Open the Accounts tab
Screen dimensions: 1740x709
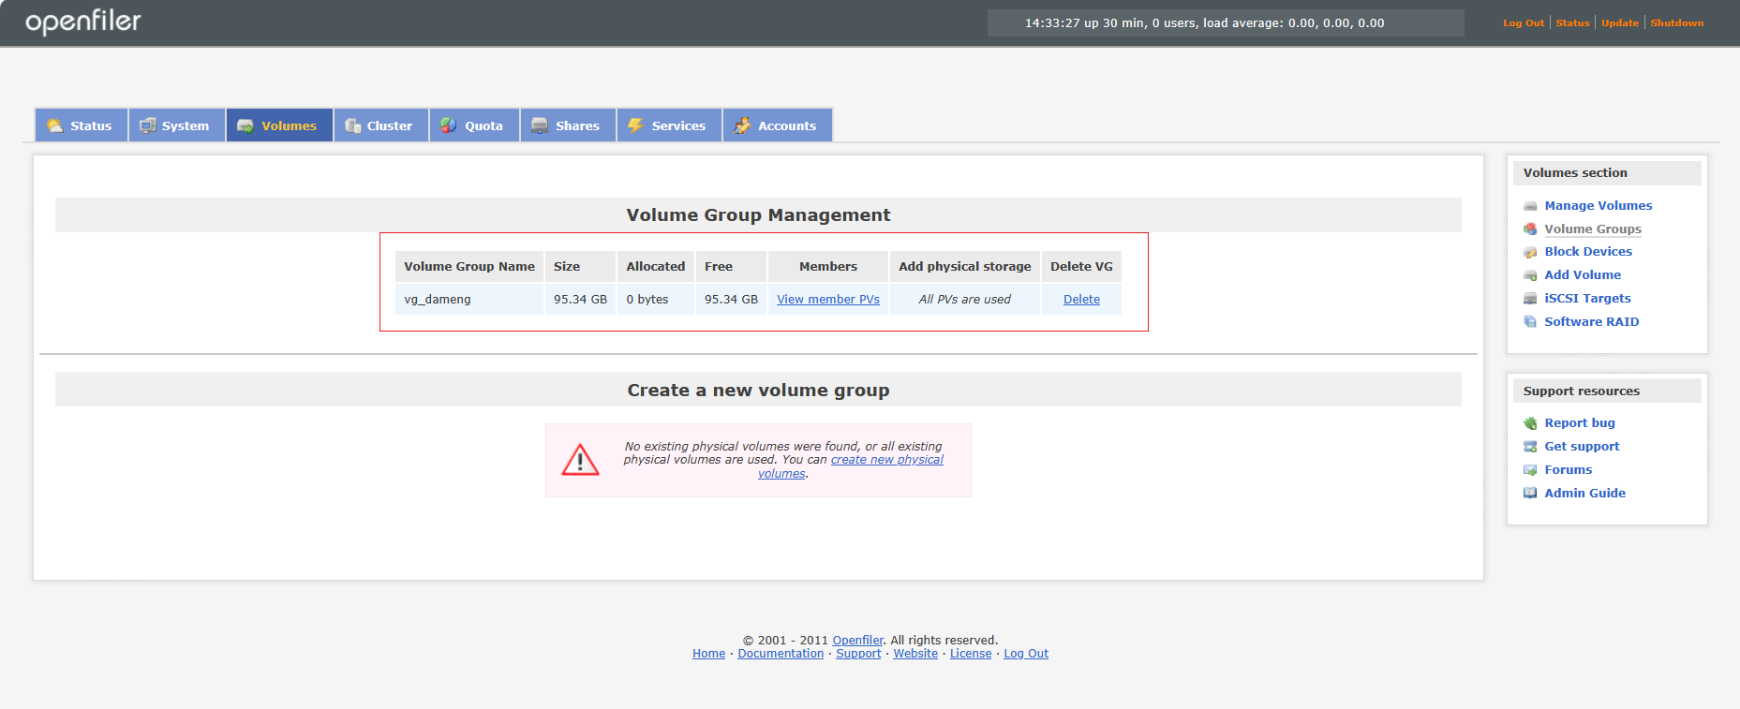click(777, 126)
